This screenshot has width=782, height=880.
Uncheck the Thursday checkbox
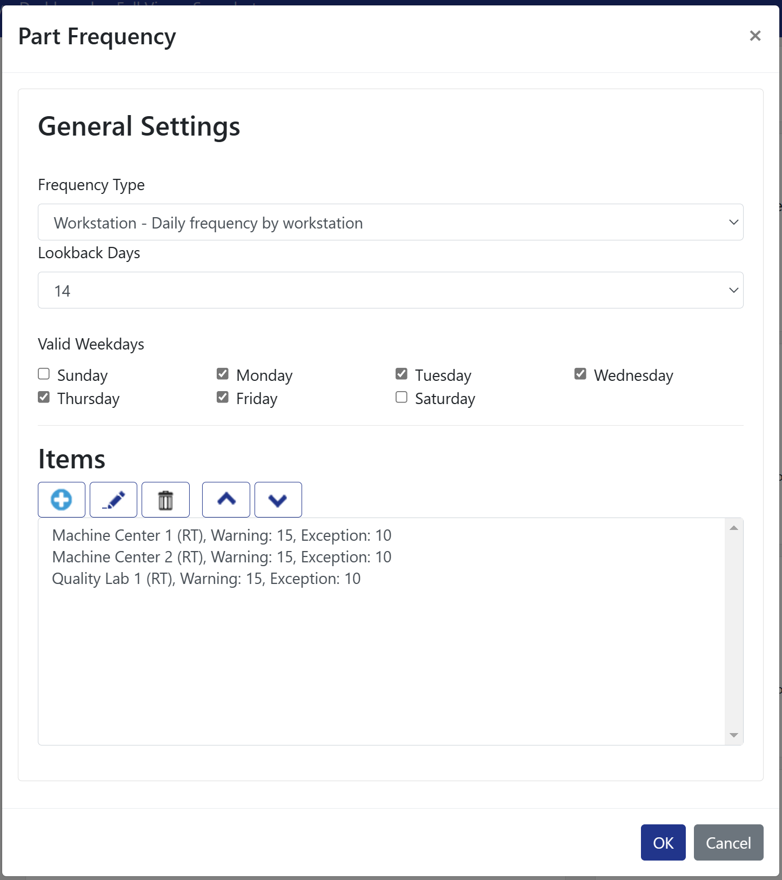click(44, 397)
